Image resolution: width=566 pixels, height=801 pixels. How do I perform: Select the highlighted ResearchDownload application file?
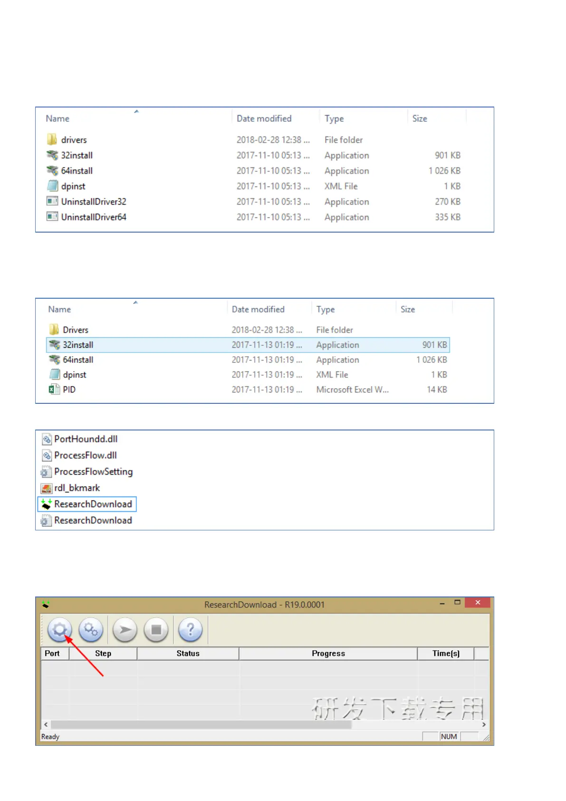[x=93, y=504]
